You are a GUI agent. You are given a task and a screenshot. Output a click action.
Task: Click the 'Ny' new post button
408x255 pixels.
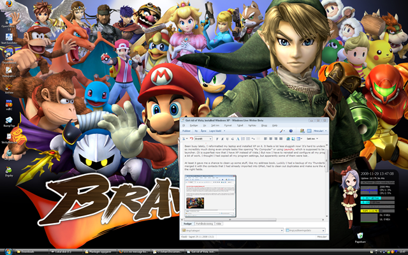(196, 131)
